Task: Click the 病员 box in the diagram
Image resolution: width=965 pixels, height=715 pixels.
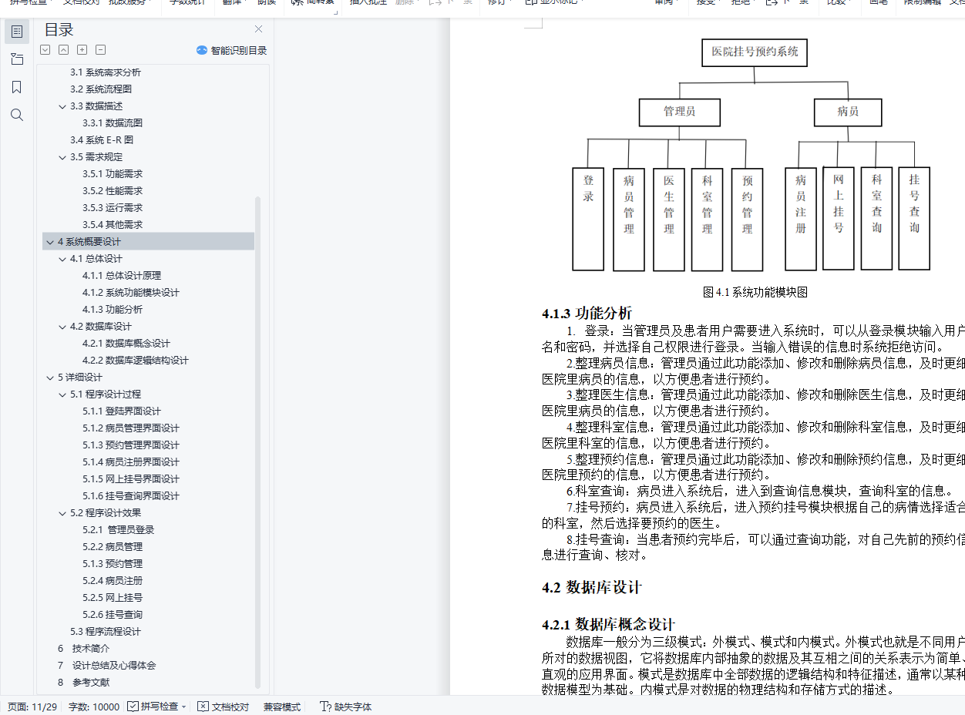Action: point(848,112)
